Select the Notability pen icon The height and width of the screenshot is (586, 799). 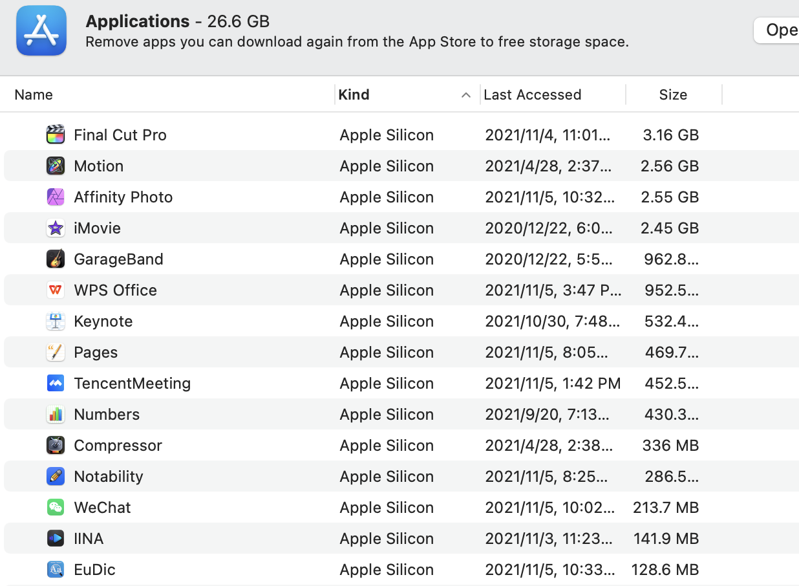coord(55,476)
